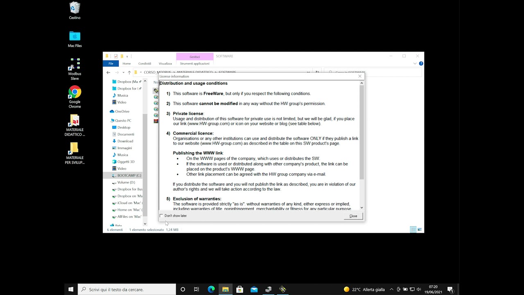Open the address bar history dropdown

click(x=308, y=73)
